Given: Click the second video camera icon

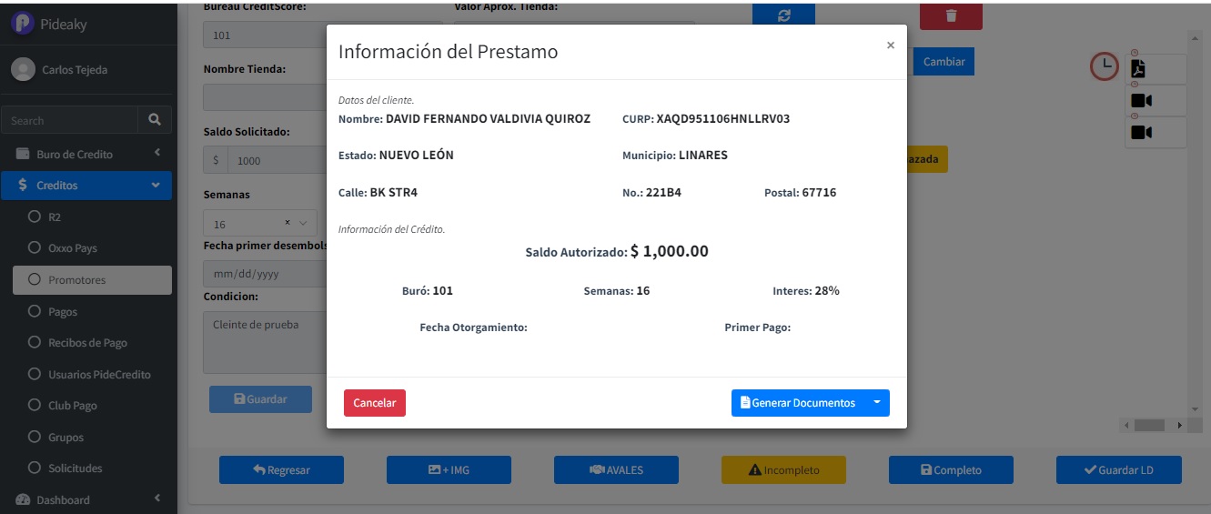Looking at the screenshot, I should point(1141,133).
